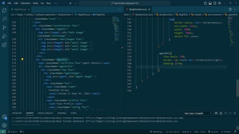The height and width of the screenshot is (134, 239).
Task: Toggle Secondary Side Bar layout icon
Action: coord(215,3)
